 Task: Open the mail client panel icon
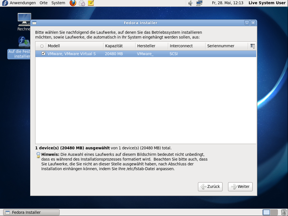[82, 3]
